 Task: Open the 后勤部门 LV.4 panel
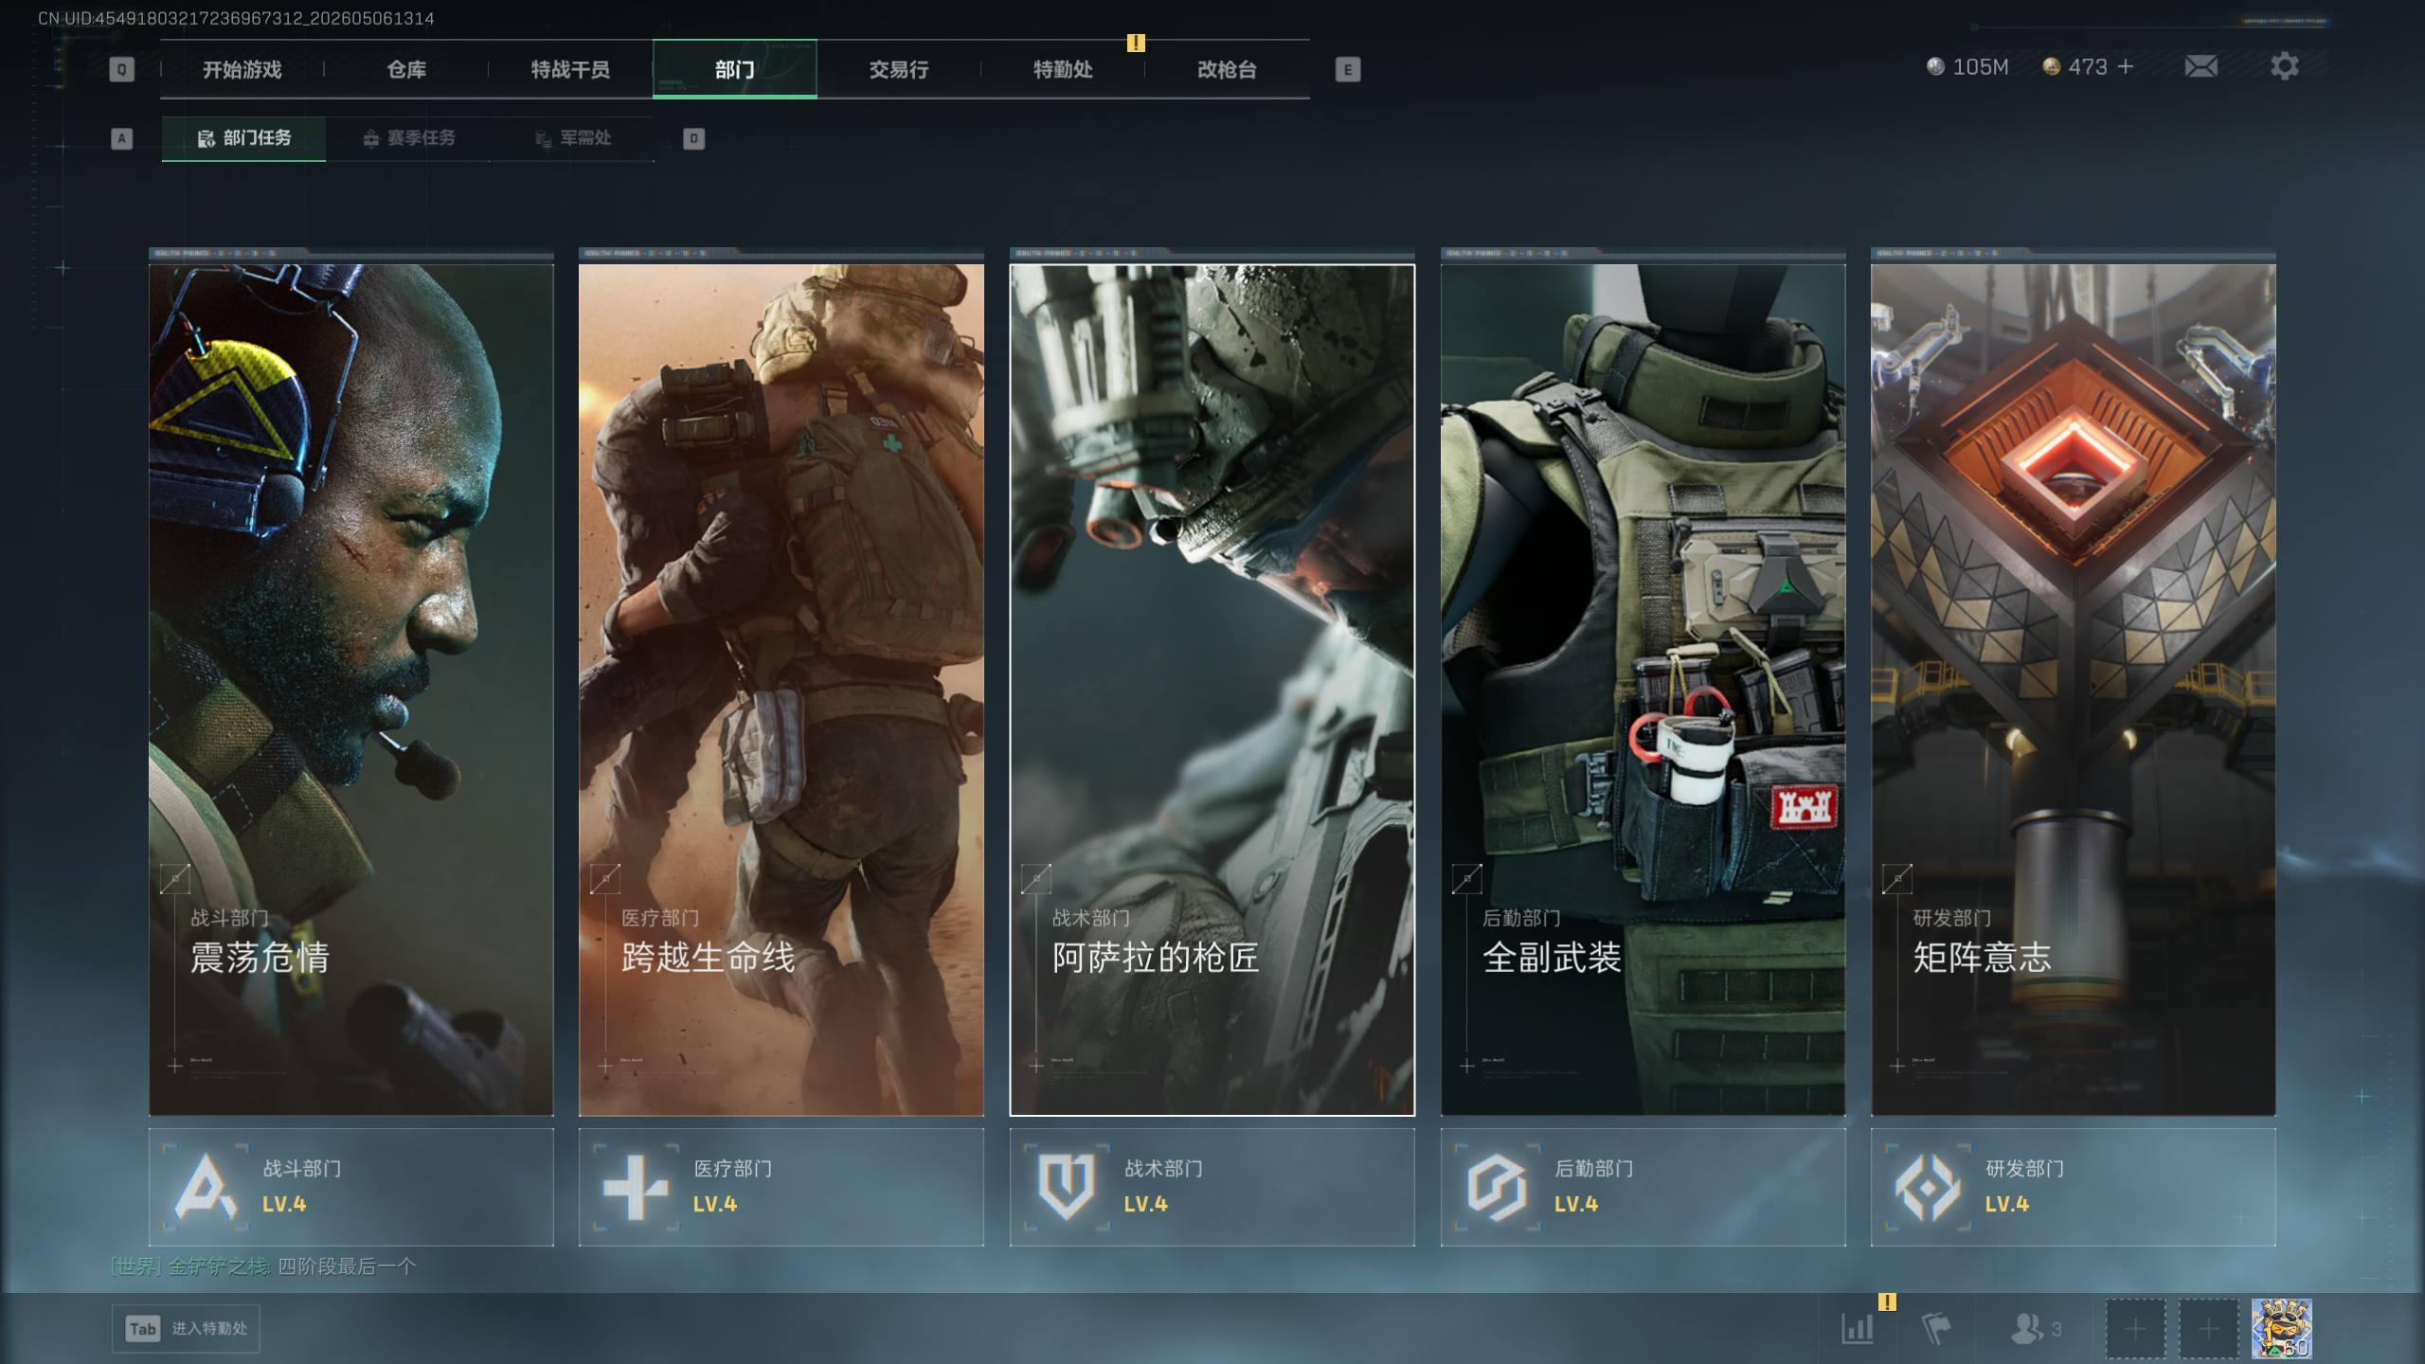tap(1643, 1187)
